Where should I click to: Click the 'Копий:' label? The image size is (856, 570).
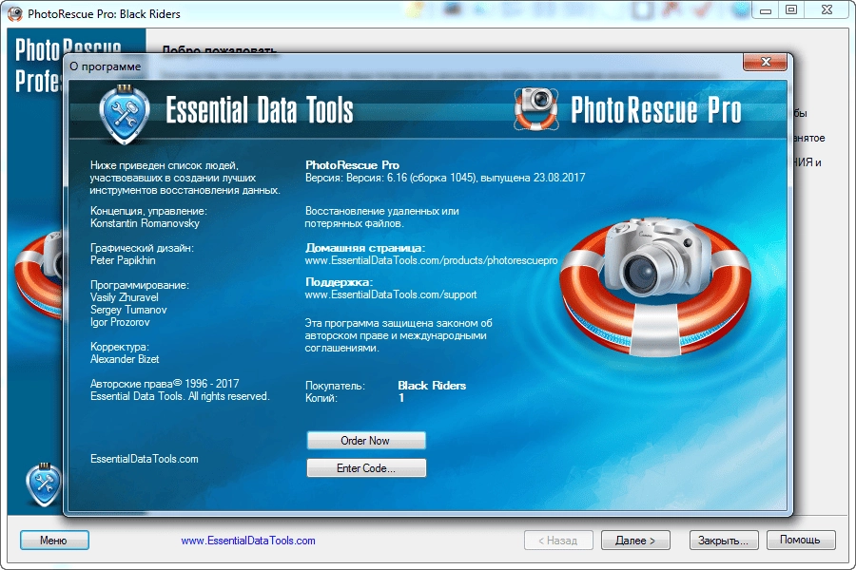coord(321,398)
